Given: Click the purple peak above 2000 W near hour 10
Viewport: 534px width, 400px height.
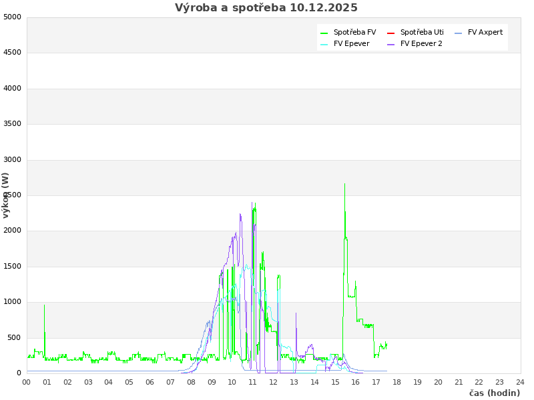Looking at the screenshot, I should (240, 214).
